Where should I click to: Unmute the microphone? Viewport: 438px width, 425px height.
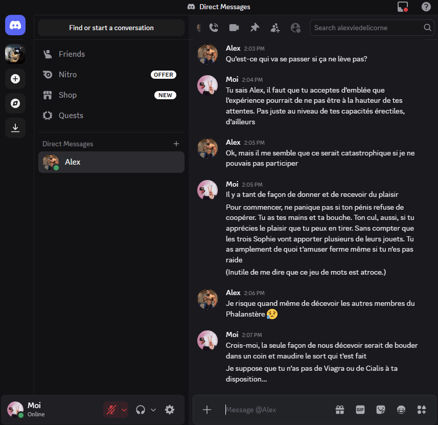click(111, 410)
